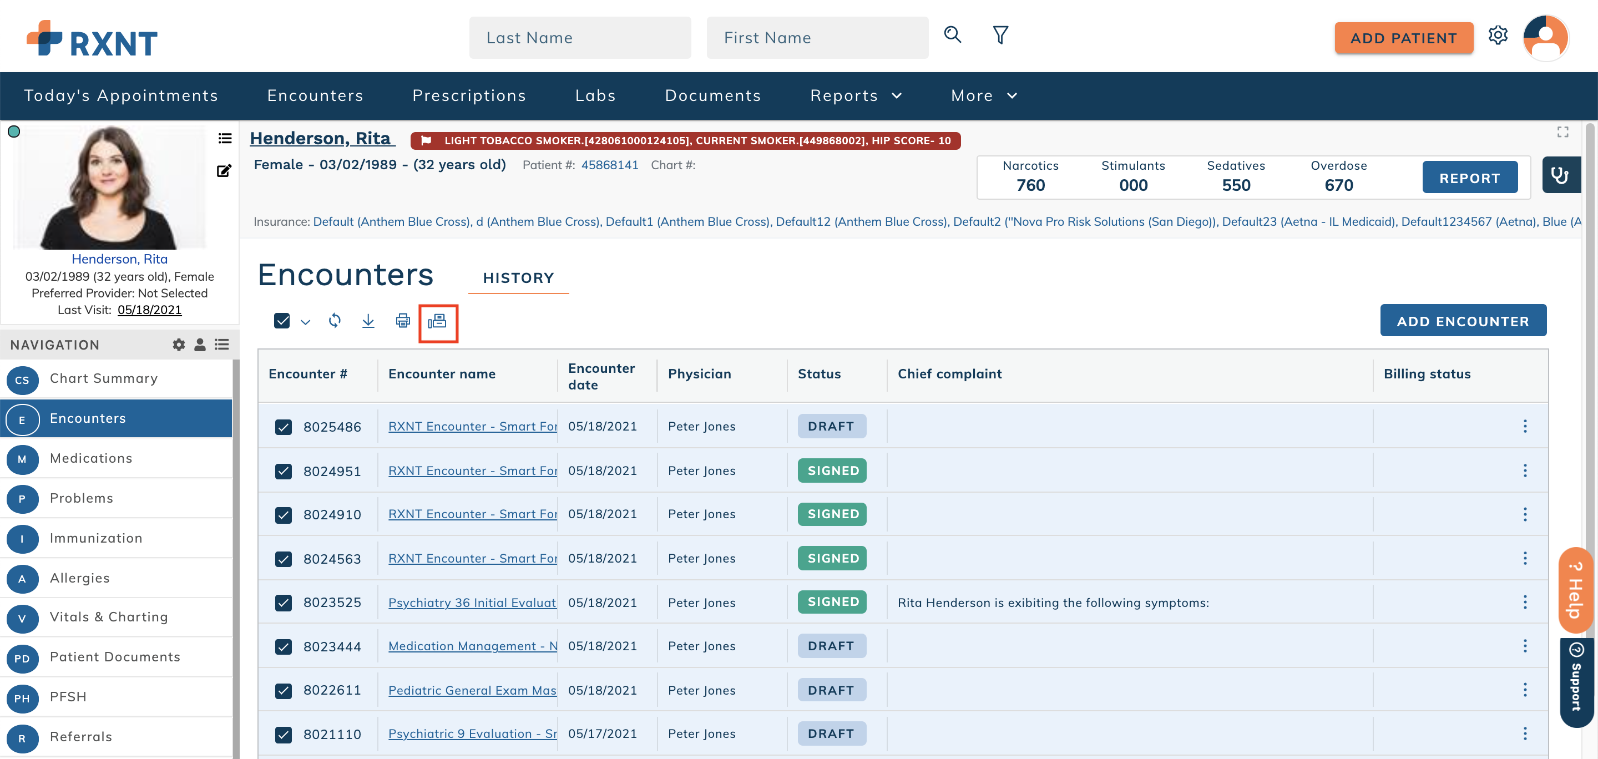The width and height of the screenshot is (1598, 759).
Task: Uncheck encounter 8021110 checkbox
Action: click(x=284, y=735)
